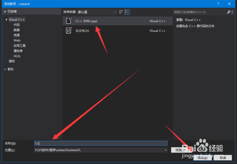Image resolution: width=237 pixels, height=164 pixels.
Task: Select the 图形 category
Action: (12, 61)
